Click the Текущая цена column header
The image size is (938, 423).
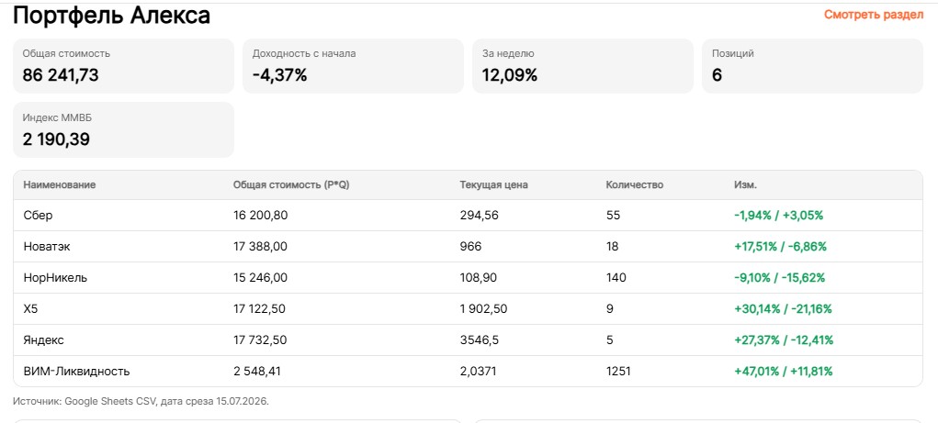493,185
